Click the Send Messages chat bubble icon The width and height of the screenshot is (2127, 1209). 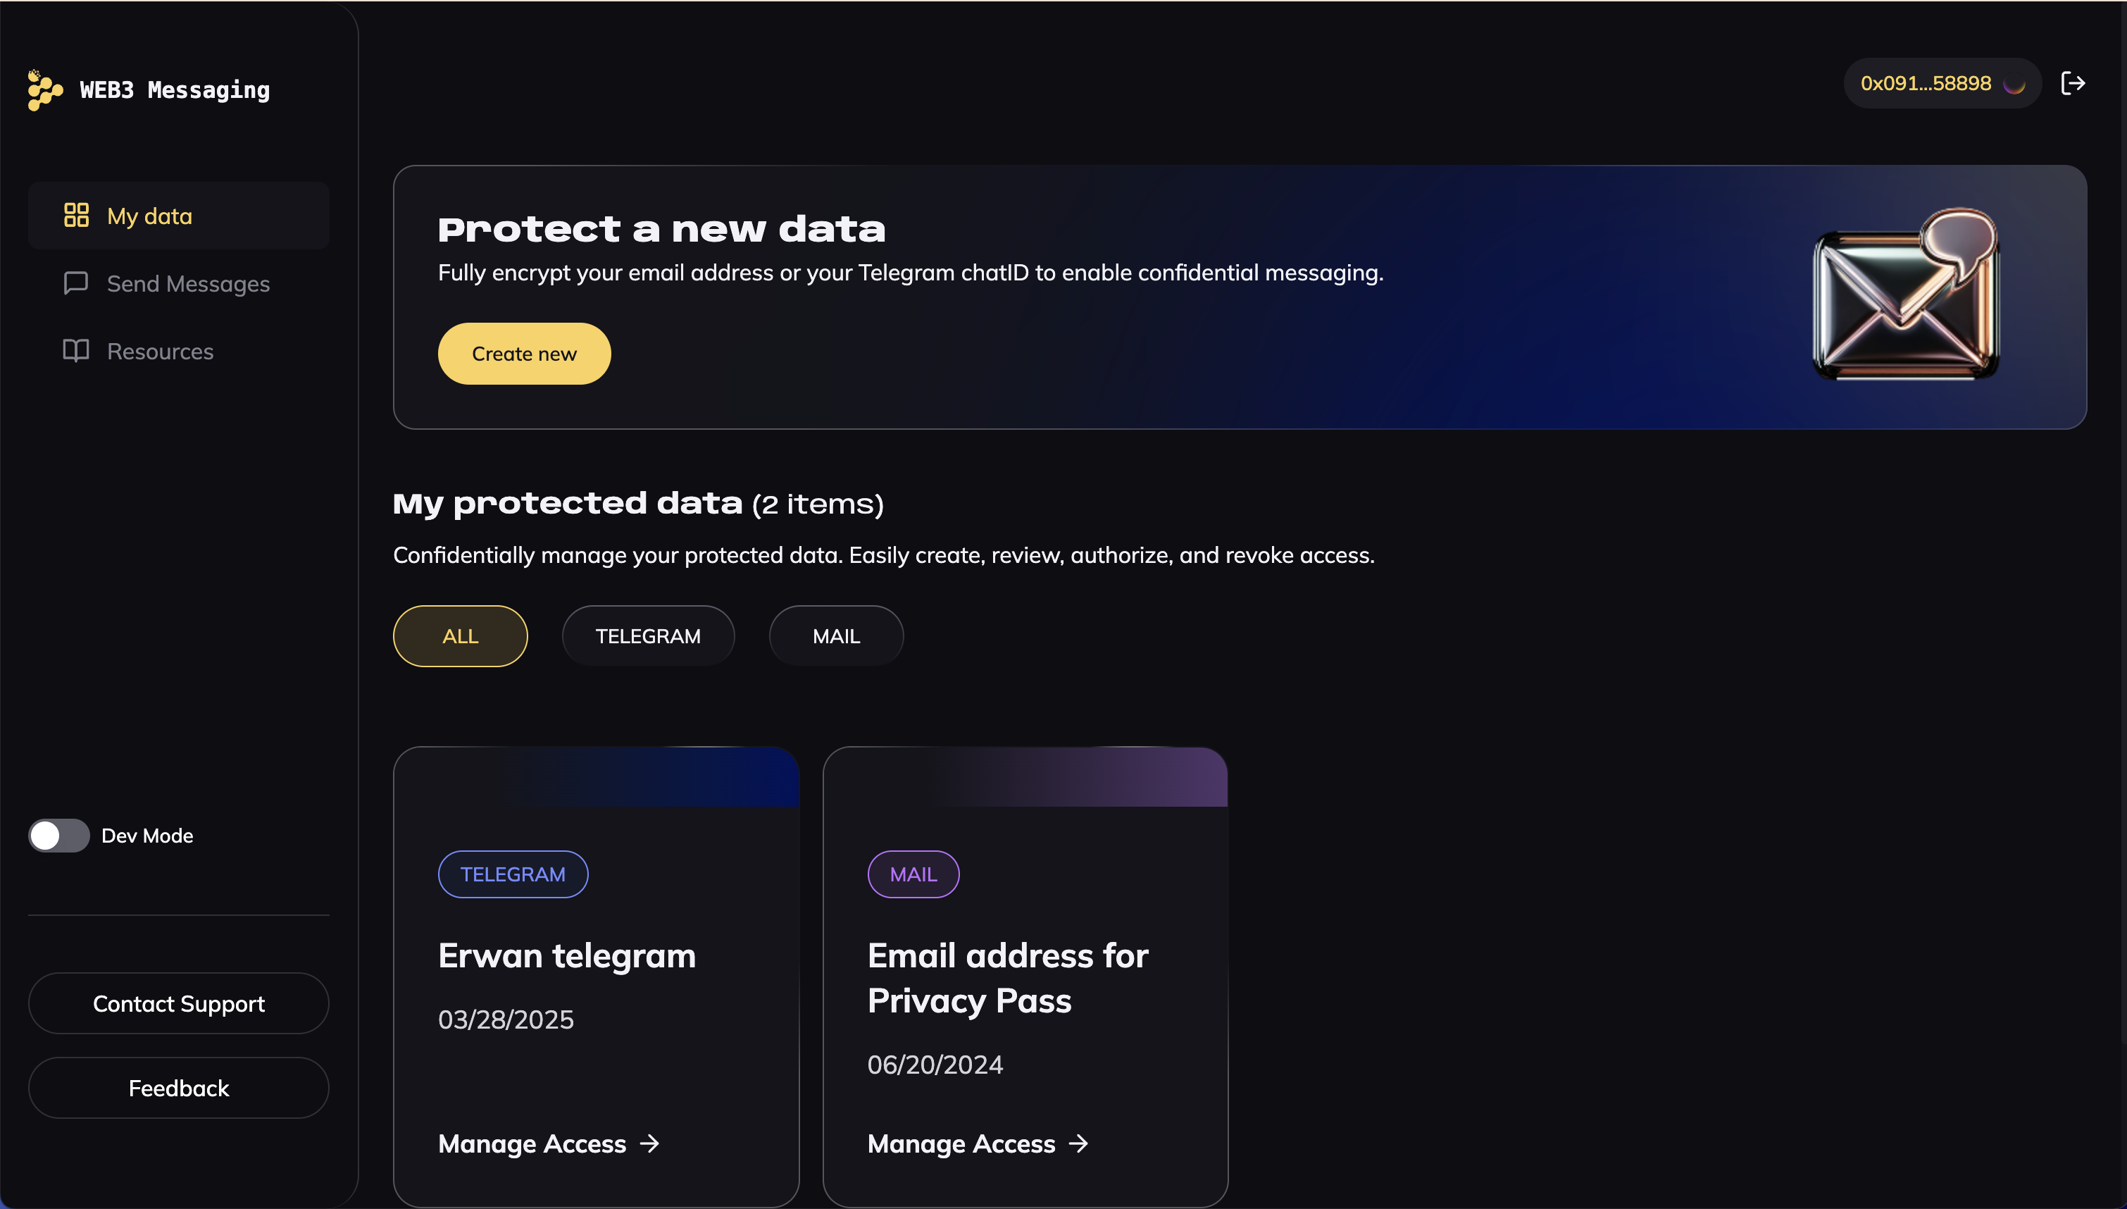76,283
